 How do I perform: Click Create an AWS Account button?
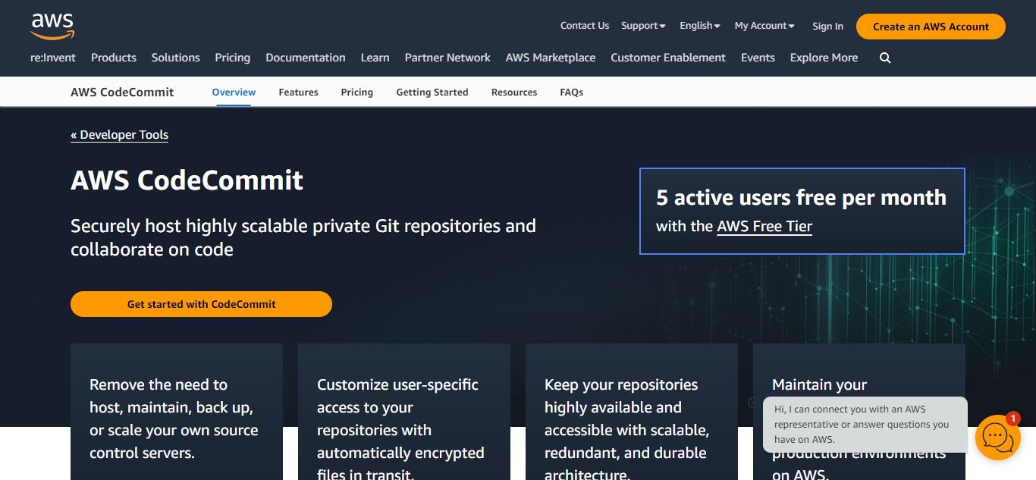[x=931, y=27]
